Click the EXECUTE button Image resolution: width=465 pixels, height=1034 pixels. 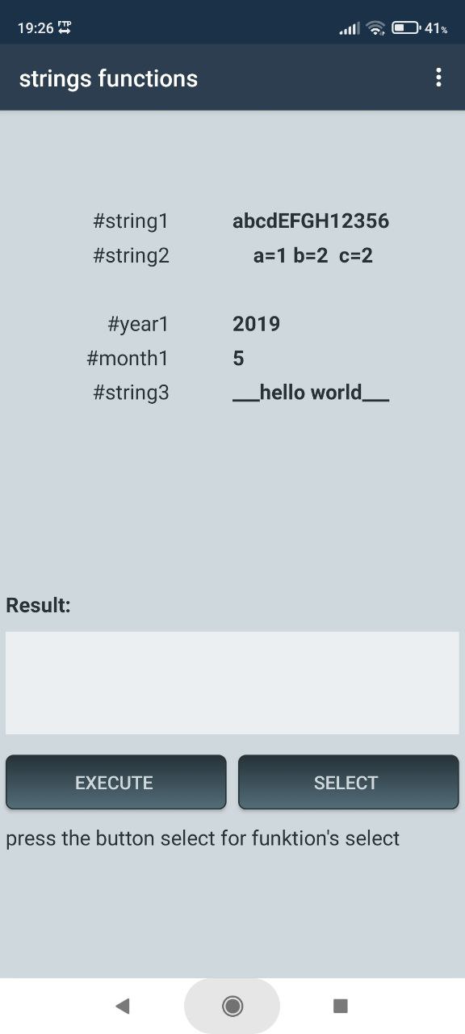115,782
